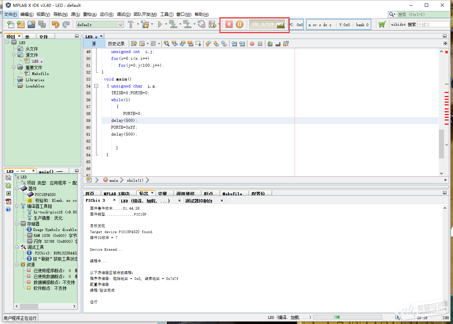Open the 运行(R) menu

pyautogui.click(x=106, y=14)
